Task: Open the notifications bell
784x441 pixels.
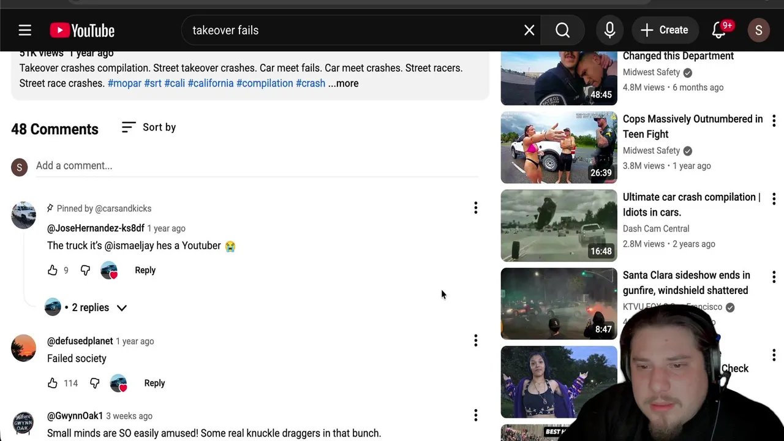Action: pos(719,30)
